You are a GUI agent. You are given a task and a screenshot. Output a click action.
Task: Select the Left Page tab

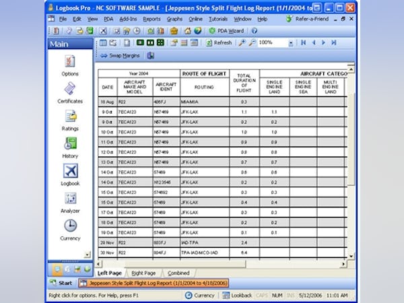110,273
